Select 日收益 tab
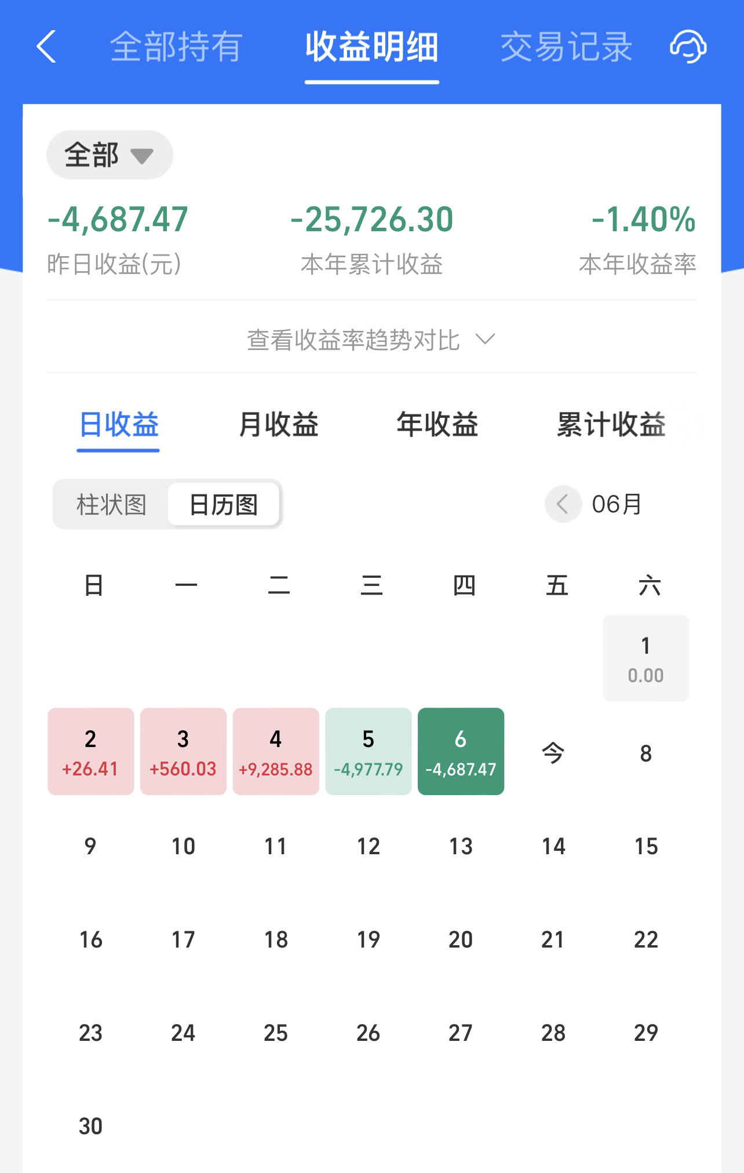Image resolution: width=744 pixels, height=1173 pixels. click(x=119, y=424)
